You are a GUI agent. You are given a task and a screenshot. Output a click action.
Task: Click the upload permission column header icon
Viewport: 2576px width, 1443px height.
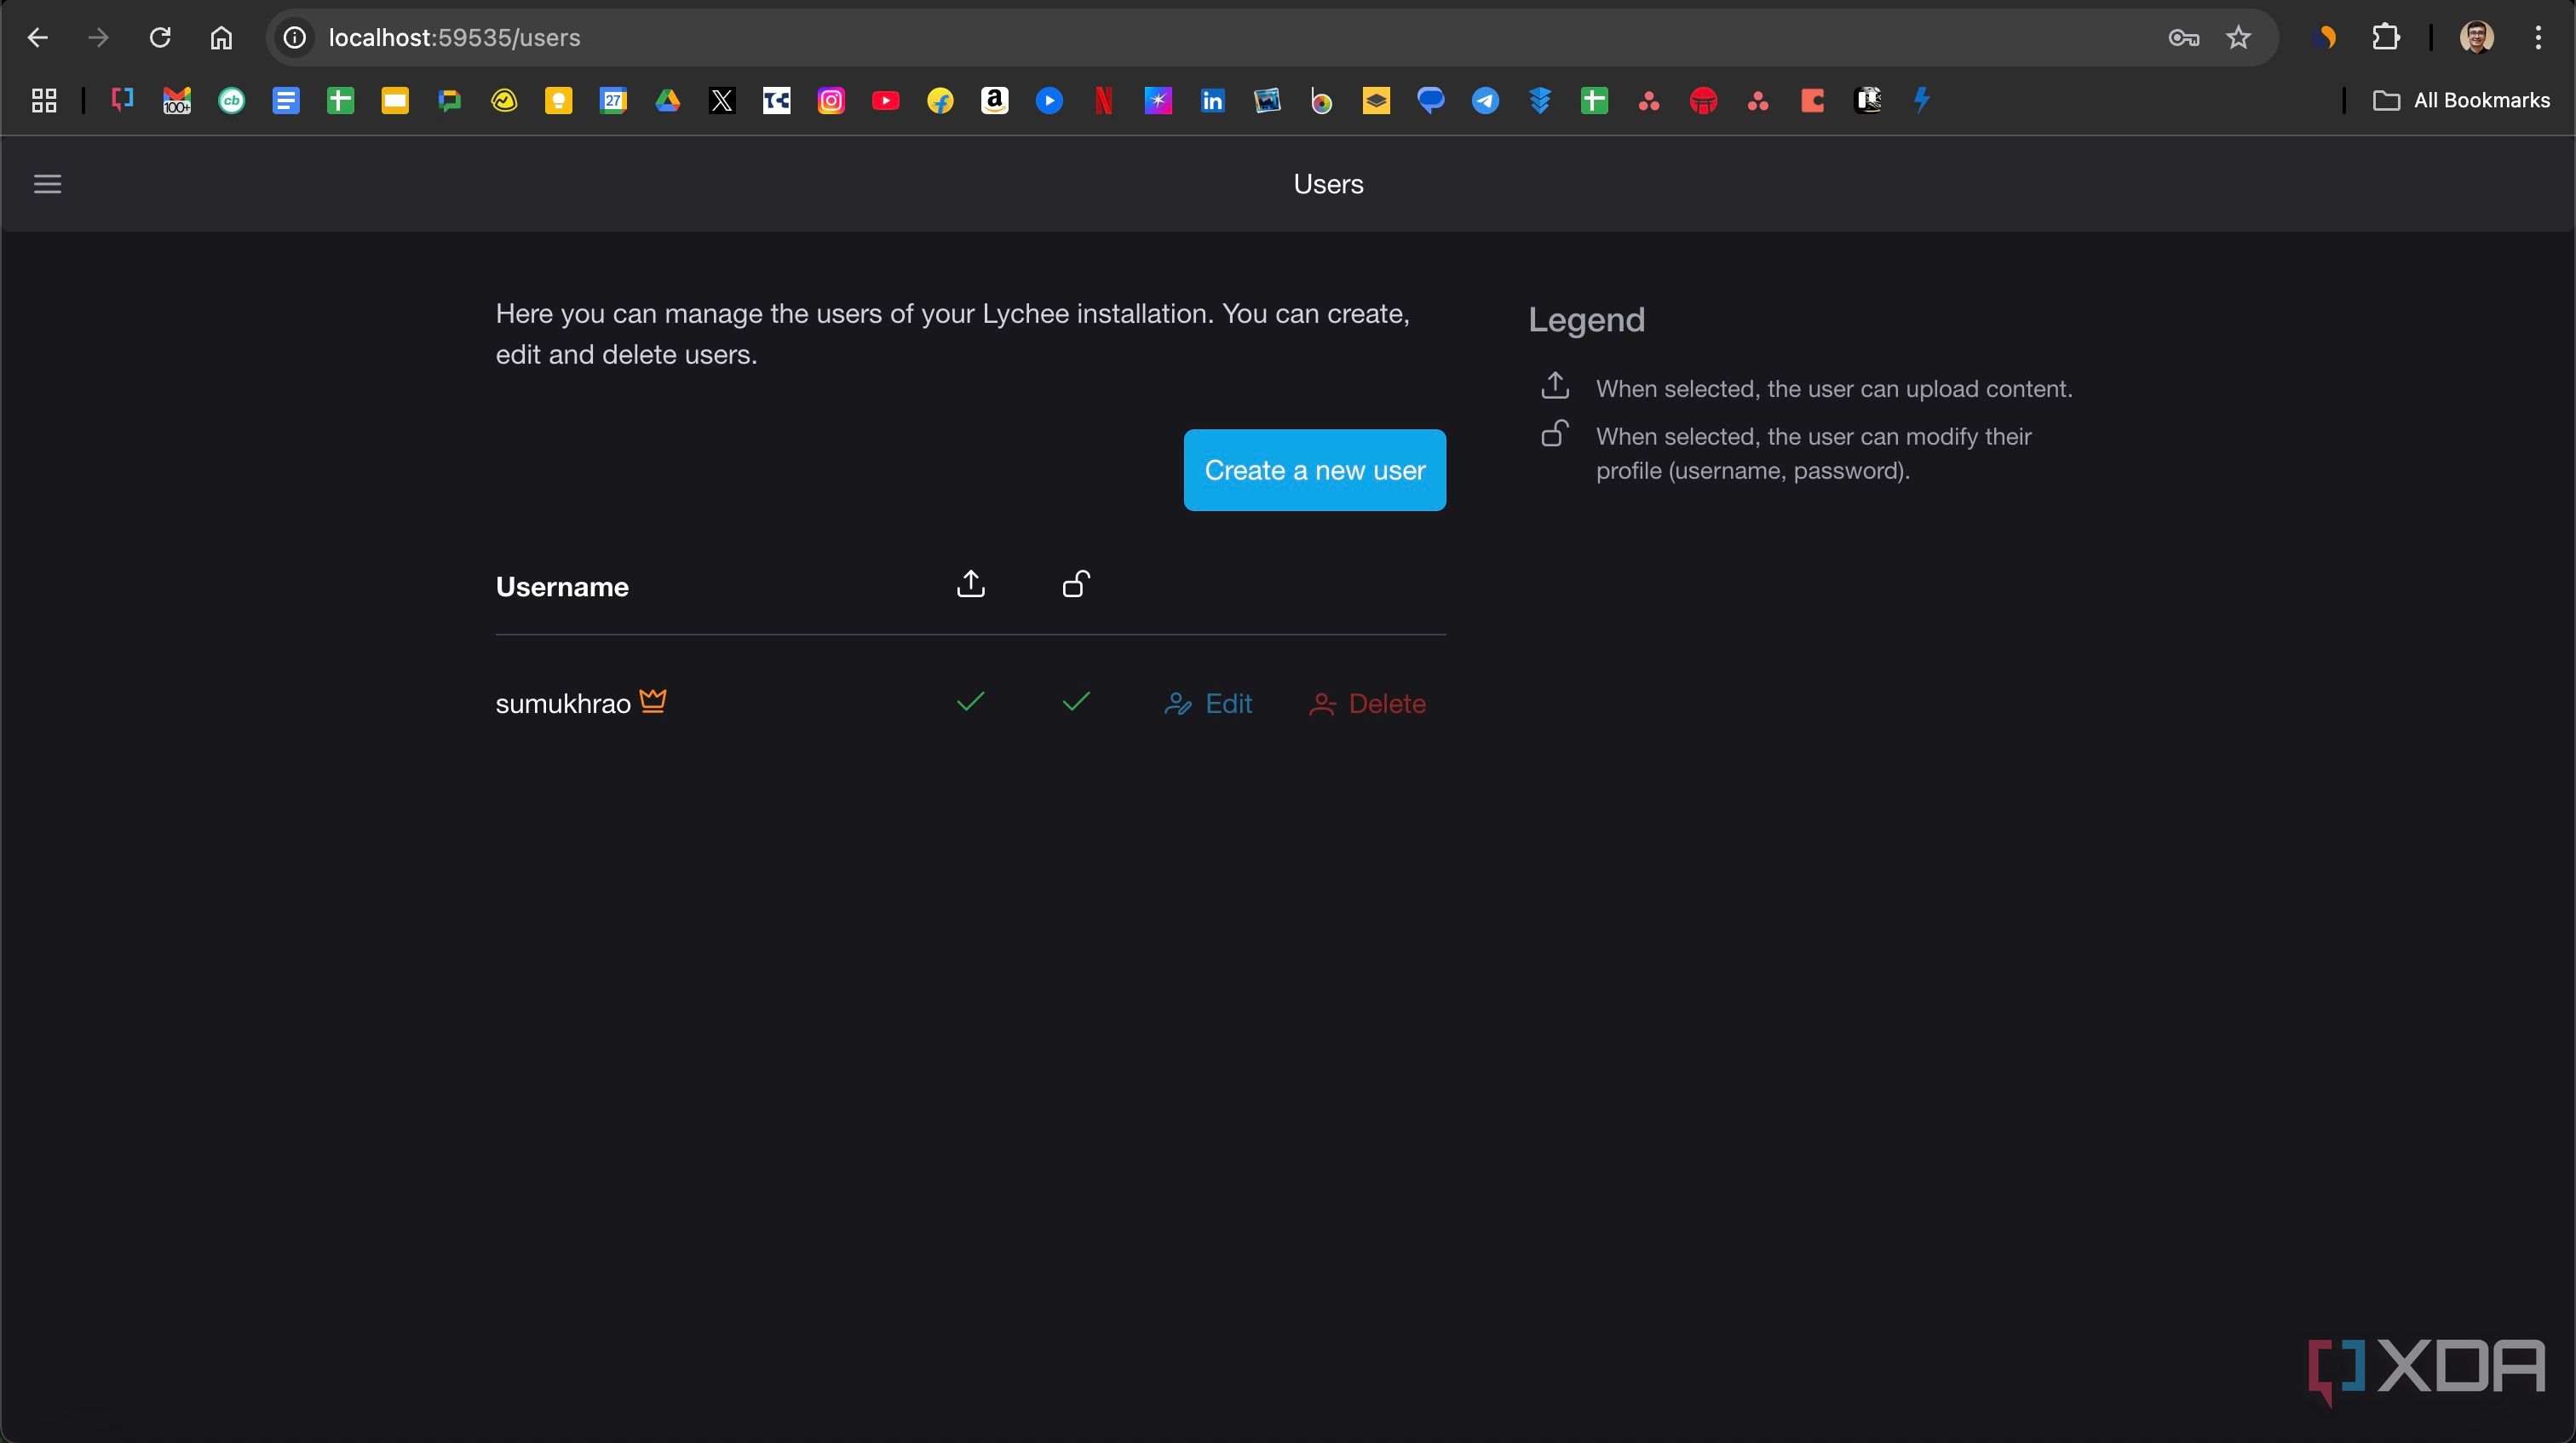[970, 584]
